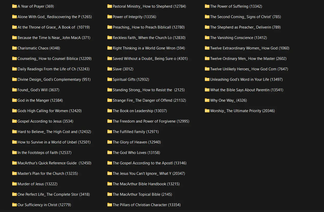This screenshot has width=324, height=212.
Task: Click the folder icon next to Our Sufficiency in Christ
Action: click(15, 205)
